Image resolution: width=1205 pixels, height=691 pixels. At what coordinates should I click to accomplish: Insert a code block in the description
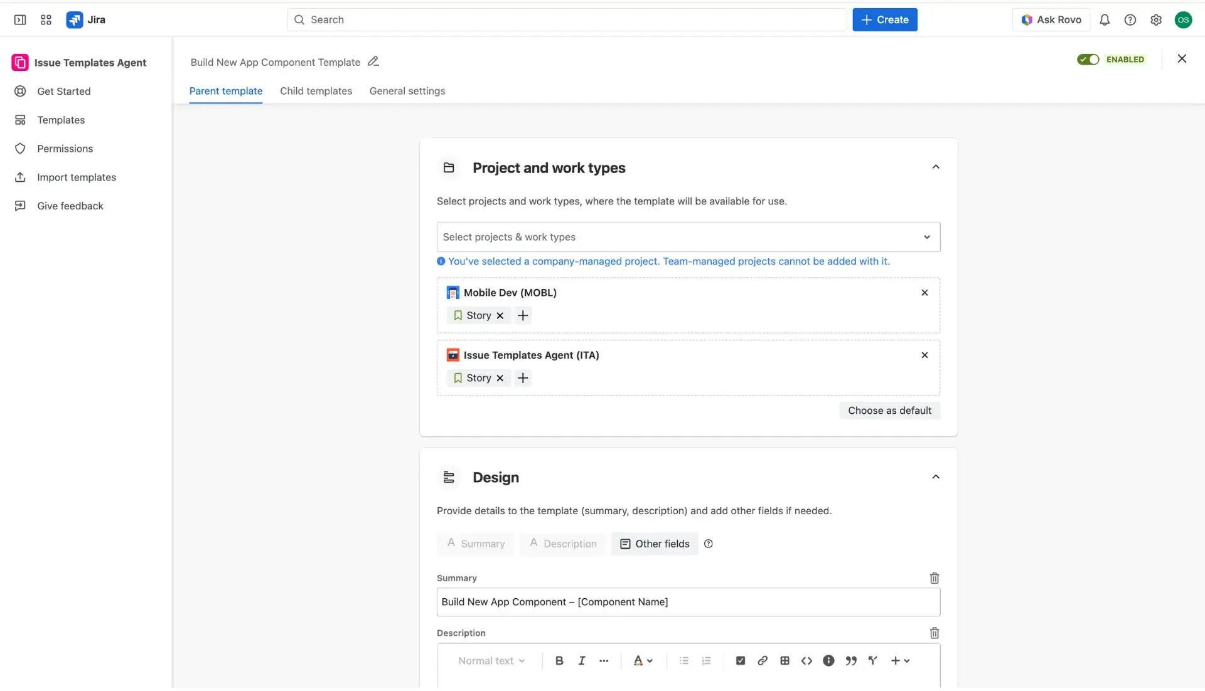pos(806,660)
